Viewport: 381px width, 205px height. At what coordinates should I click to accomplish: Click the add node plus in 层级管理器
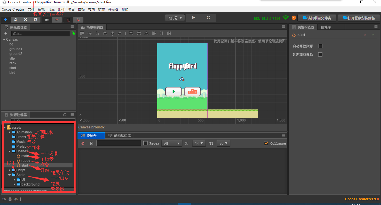(6, 33)
